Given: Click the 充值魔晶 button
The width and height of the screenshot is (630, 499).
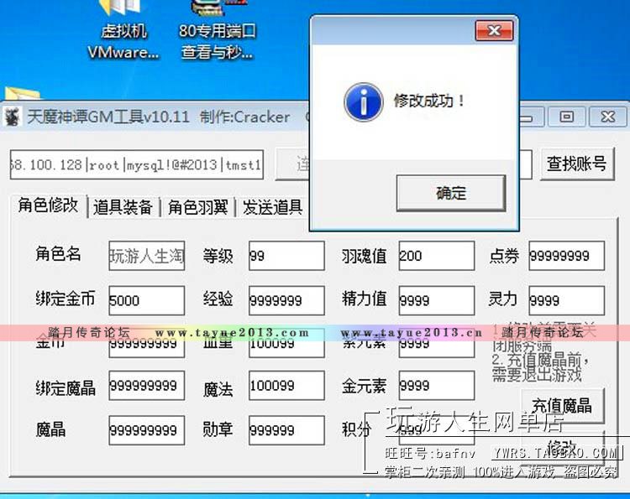Looking at the screenshot, I should [x=563, y=406].
